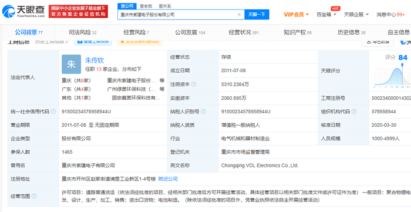Expand the 天眼企服 dropdown
Image resolution: width=411 pixels, height=212 pixels.
(356, 15)
